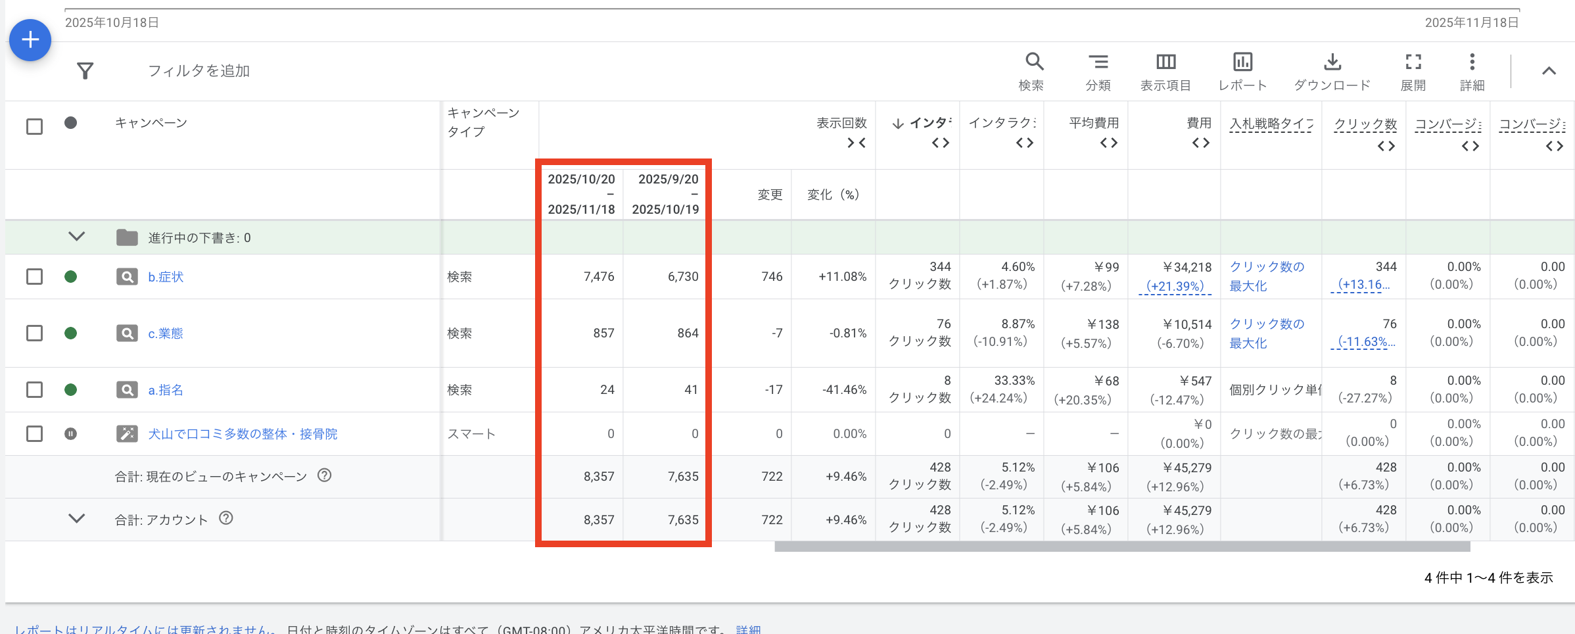Open the レポート report icon

point(1242,71)
